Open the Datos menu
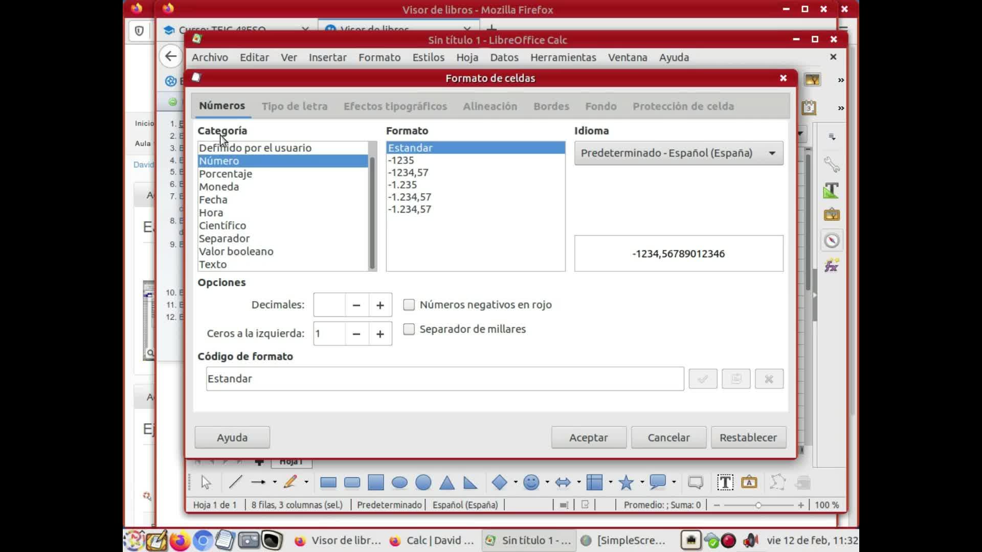The image size is (982, 552). tap(504, 57)
